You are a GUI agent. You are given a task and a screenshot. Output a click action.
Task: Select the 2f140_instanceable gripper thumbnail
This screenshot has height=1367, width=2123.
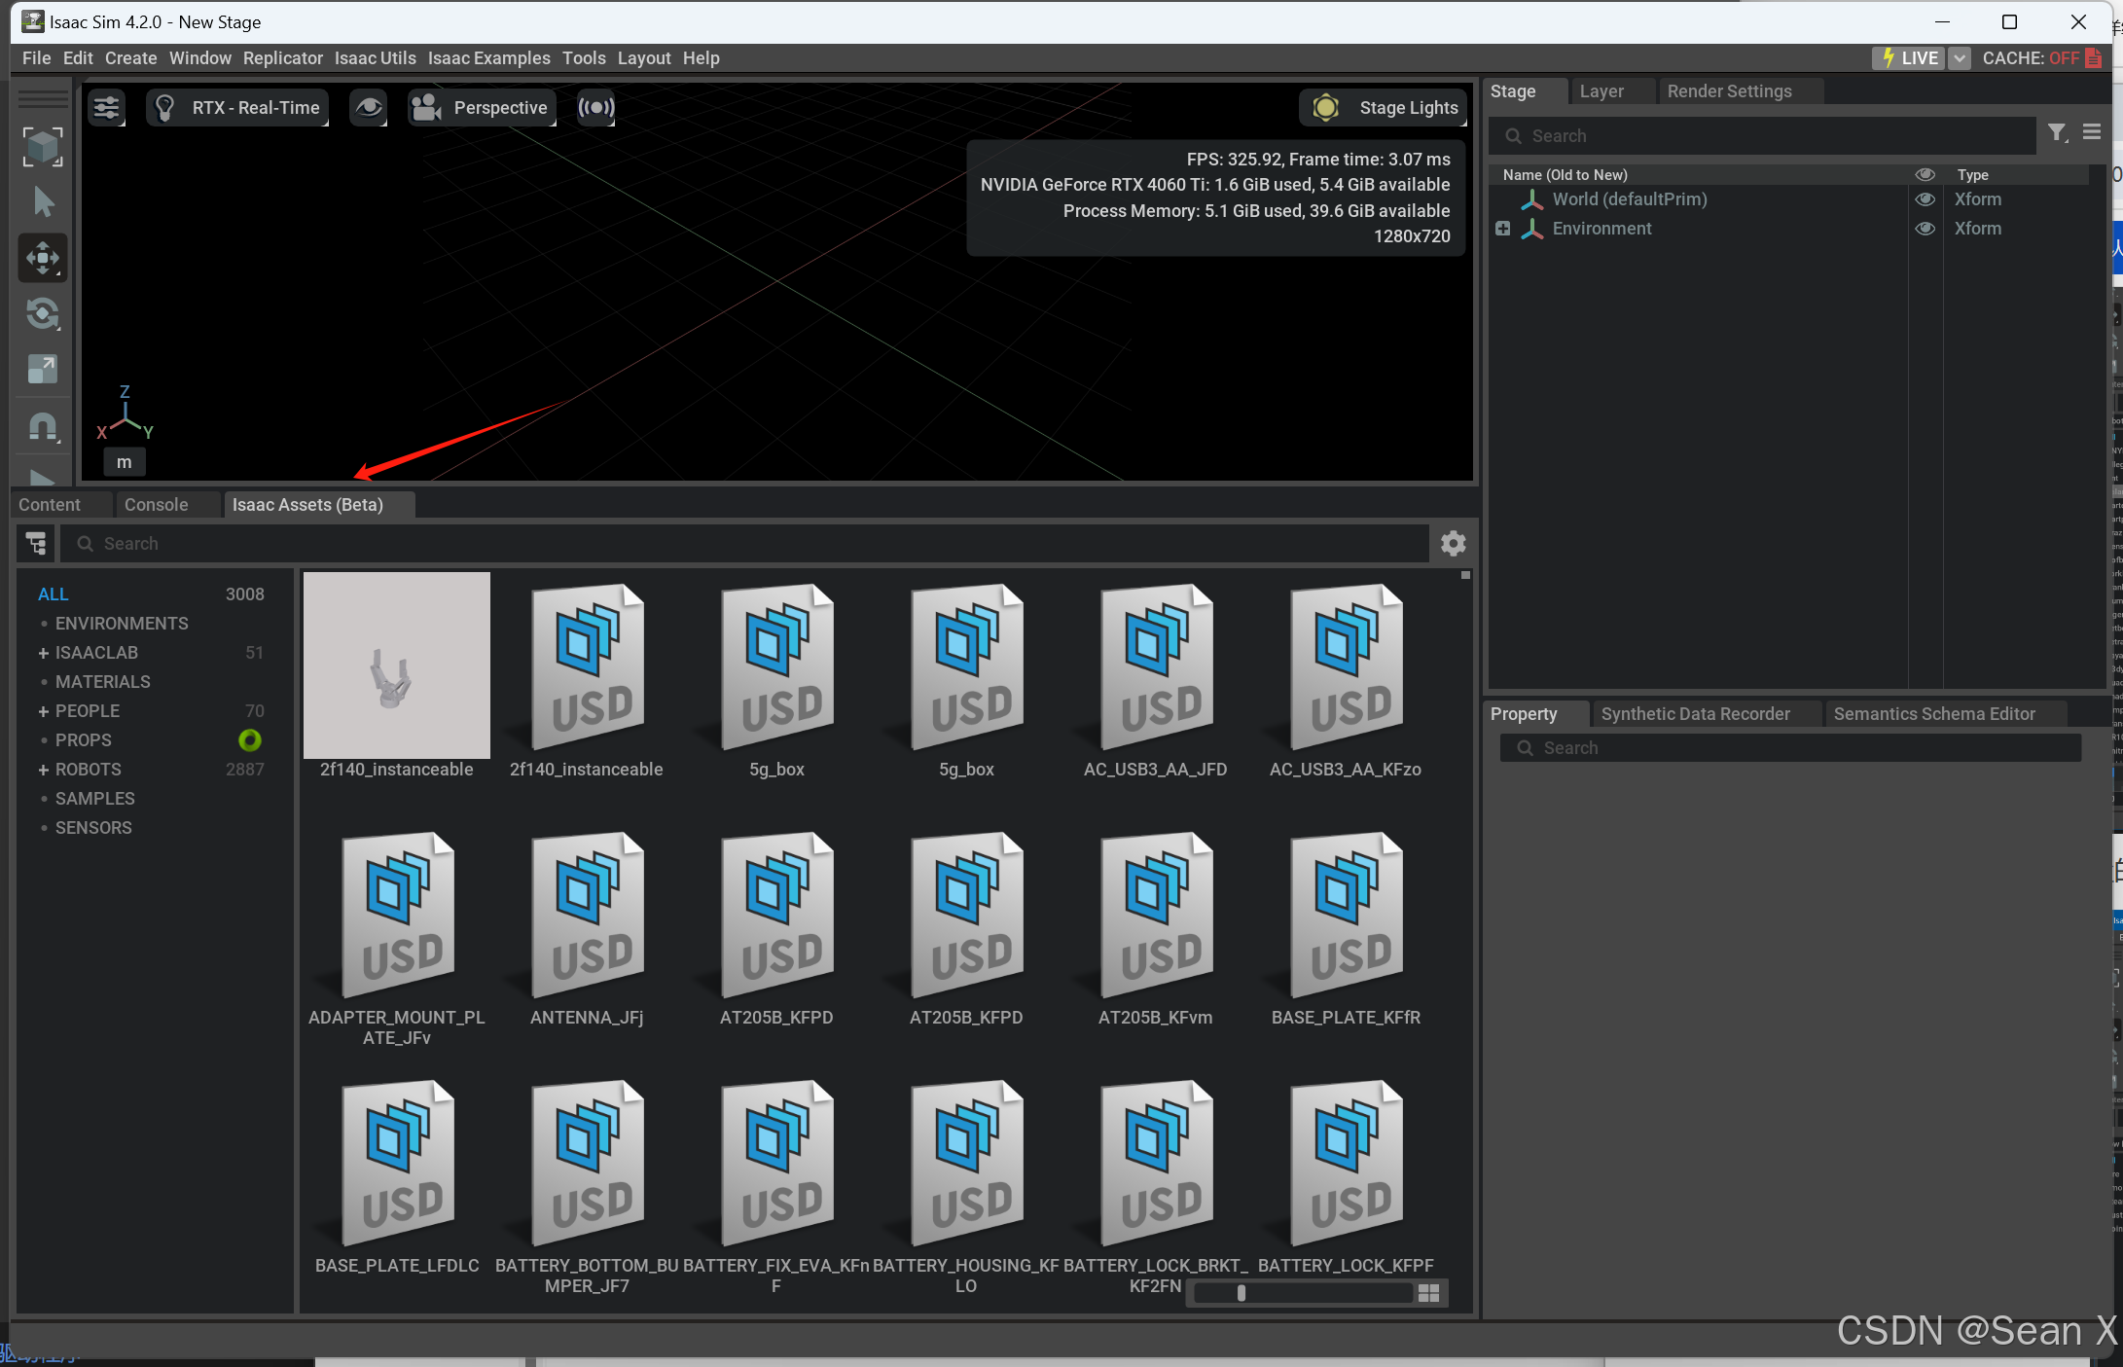pyautogui.click(x=396, y=666)
